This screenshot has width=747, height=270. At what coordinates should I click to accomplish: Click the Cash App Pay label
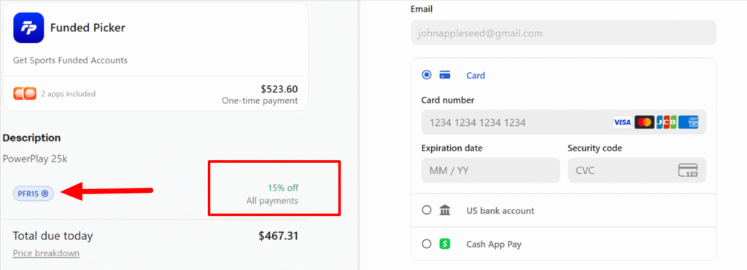point(494,245)
